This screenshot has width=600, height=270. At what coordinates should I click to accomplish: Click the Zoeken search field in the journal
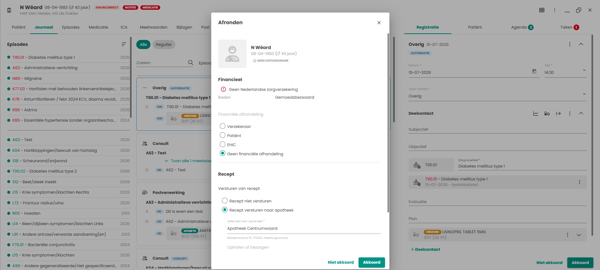161,63
